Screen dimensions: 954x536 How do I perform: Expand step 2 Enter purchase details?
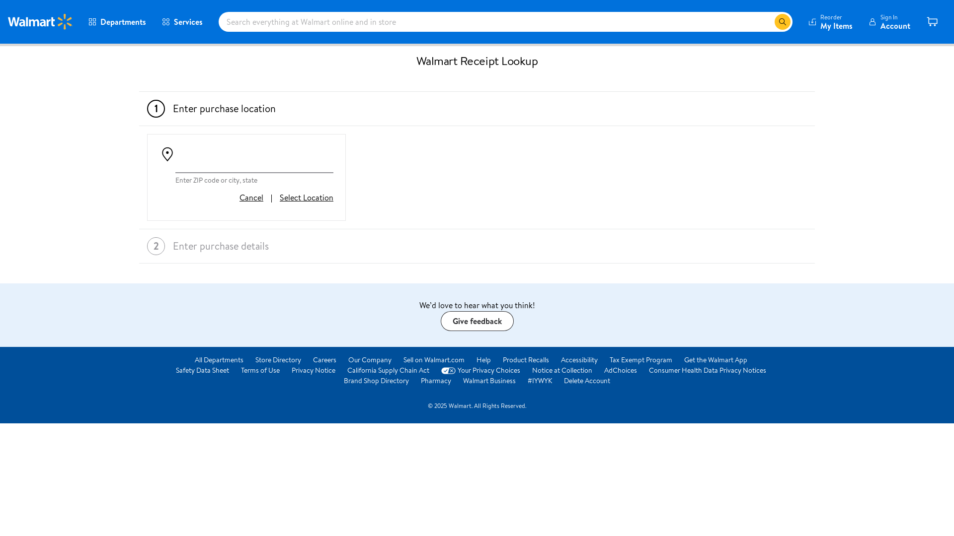pyautogui.click(x=477, y=246)
